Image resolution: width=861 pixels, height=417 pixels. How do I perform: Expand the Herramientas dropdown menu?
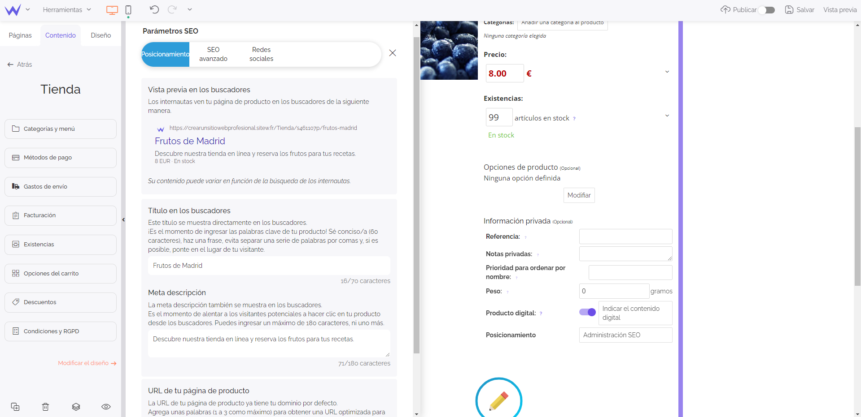pyautogui.click(x=67, y=10)
